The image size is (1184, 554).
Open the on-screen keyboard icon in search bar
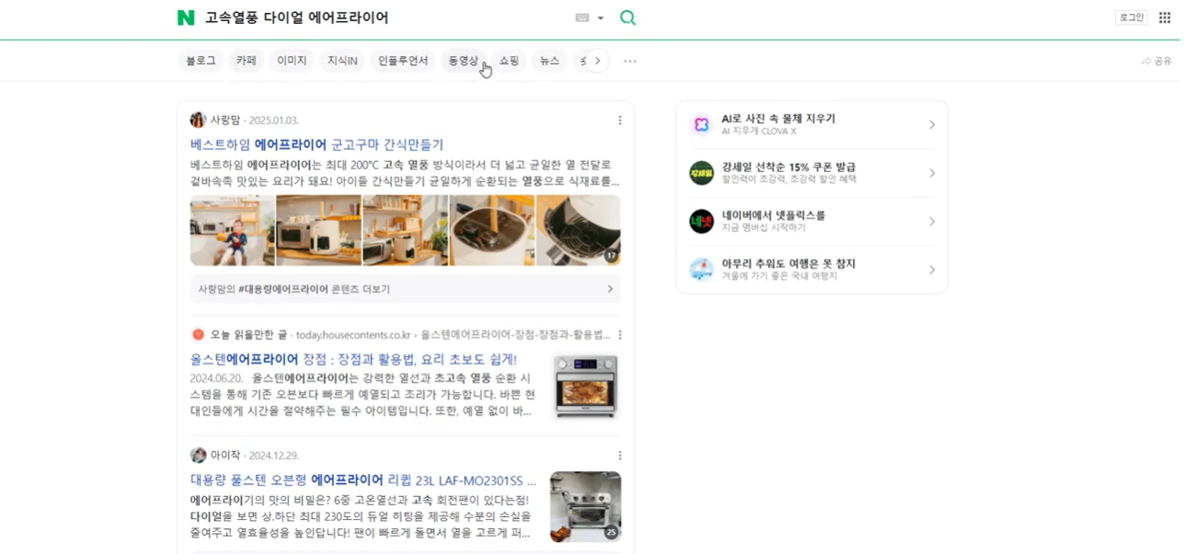(x=582, y=17)
